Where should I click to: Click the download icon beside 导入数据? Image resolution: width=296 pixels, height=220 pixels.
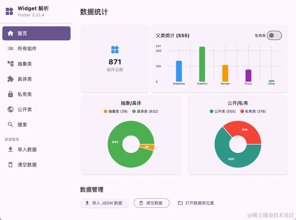coord(10,149)
